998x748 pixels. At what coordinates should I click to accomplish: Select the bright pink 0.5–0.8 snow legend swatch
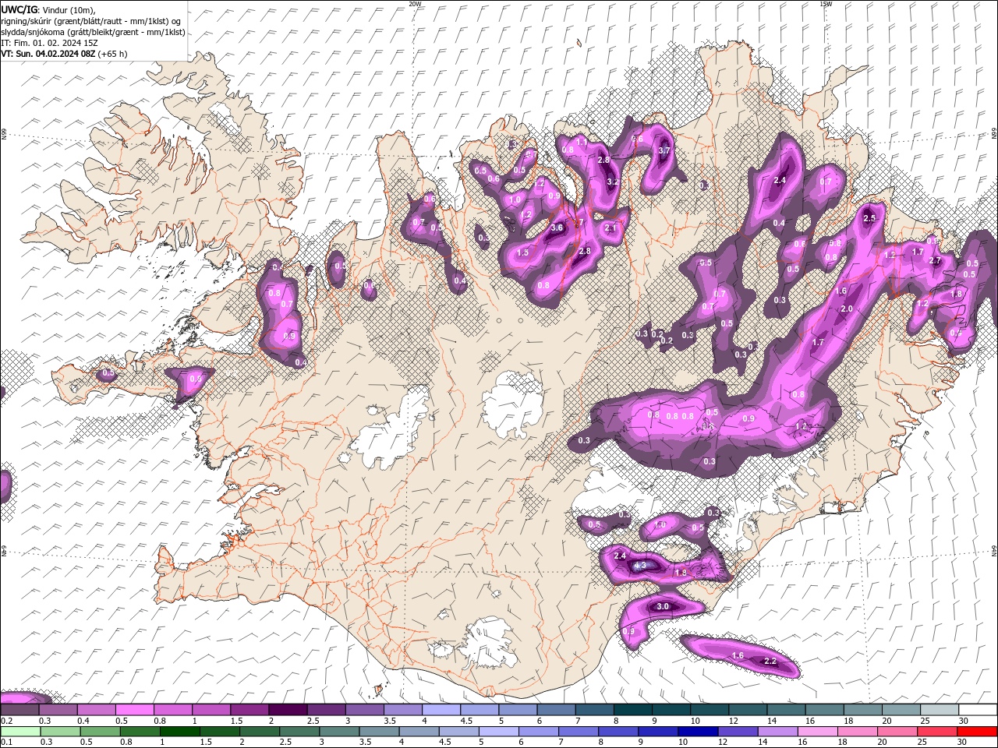click(134, 711)
